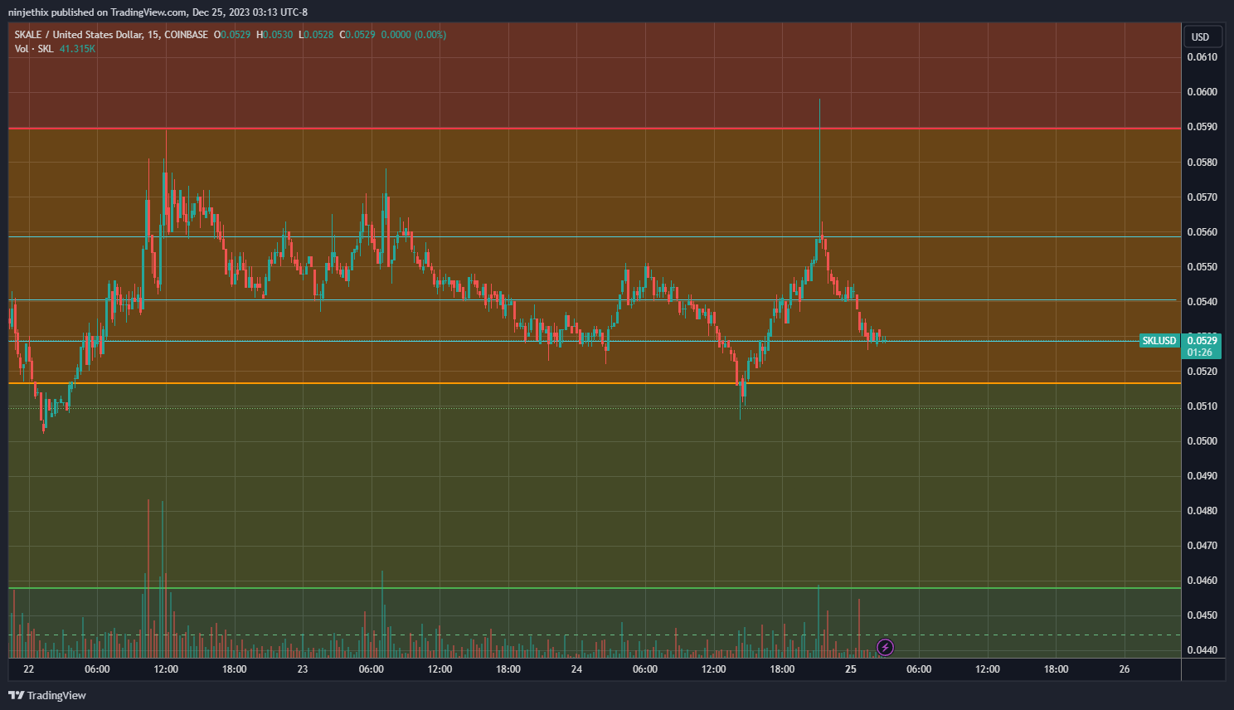Click the purple lightning bolt event icon
Image resolution: width=1234 pixels, height=710 pixels.
point(885,647)
